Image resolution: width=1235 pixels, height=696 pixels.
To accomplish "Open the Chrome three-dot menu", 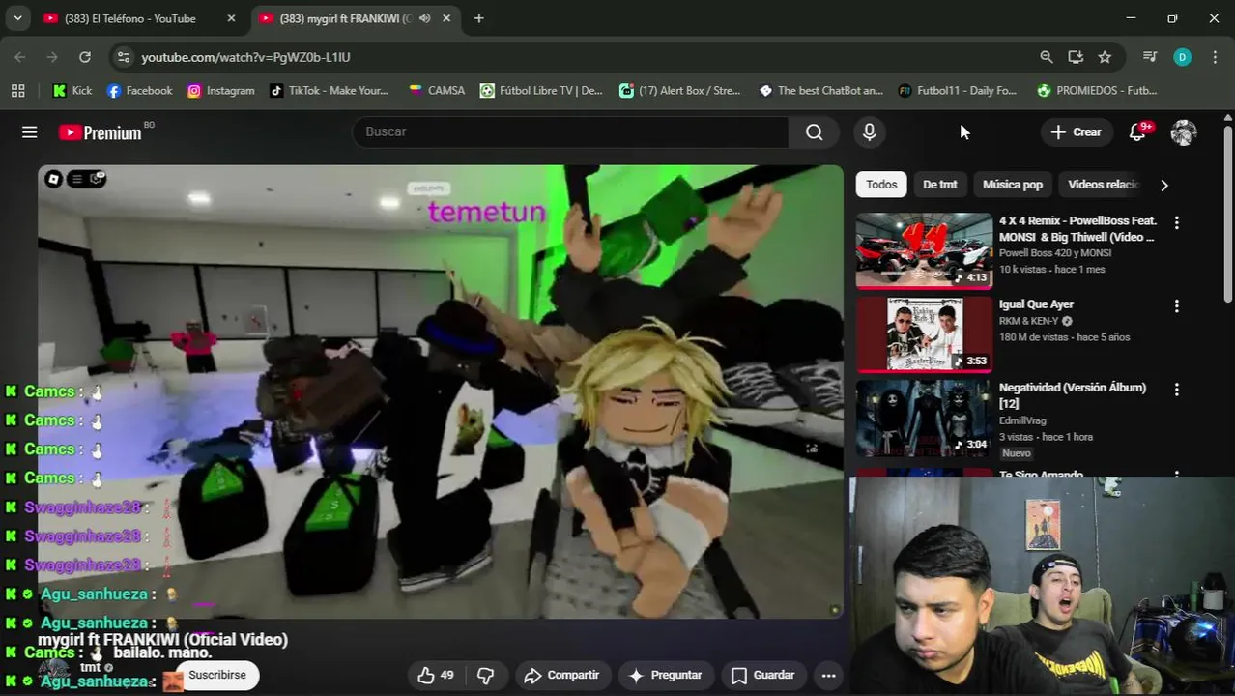I will click(1215, 57).
